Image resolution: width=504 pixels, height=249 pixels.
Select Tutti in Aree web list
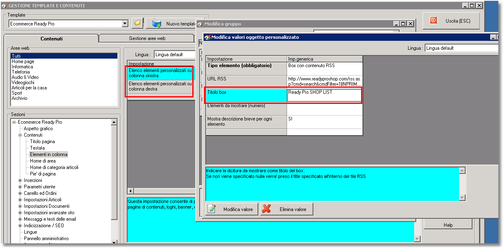tap(64, 56)
